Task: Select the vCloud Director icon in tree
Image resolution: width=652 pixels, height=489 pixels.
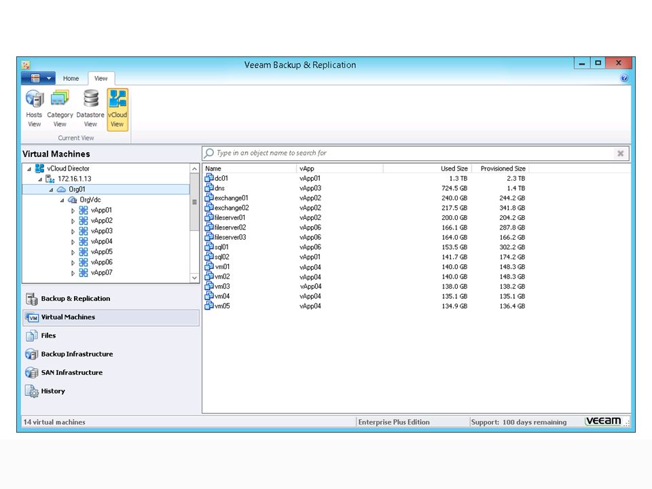Action: (39, 168)
